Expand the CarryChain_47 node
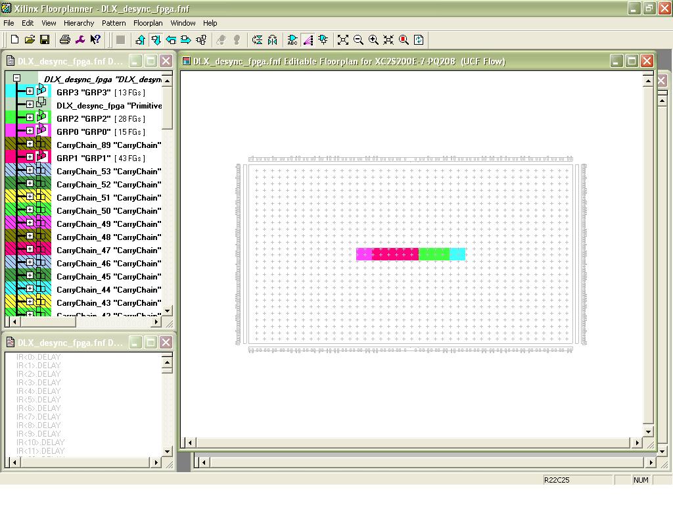The width and height of the screenshot is (673, 505). (30, 249)
